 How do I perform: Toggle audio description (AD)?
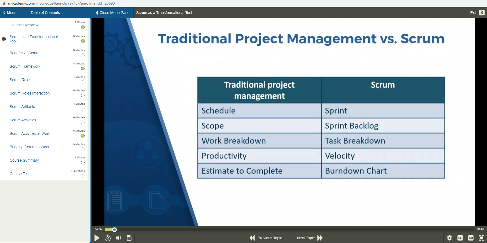pyautogui.click(x=471, y=238)
